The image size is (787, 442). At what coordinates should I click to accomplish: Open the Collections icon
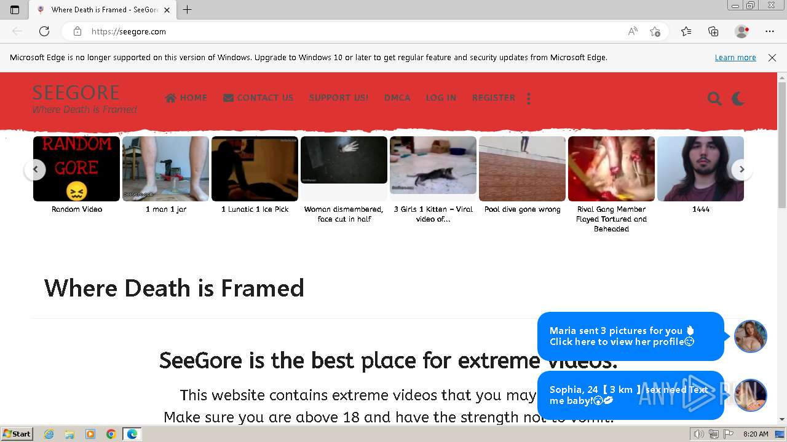pos(713,31)
